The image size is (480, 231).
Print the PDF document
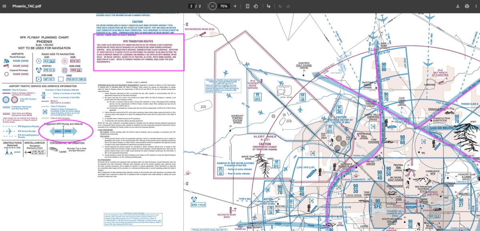pyautogui.click(x=467, y=6)
